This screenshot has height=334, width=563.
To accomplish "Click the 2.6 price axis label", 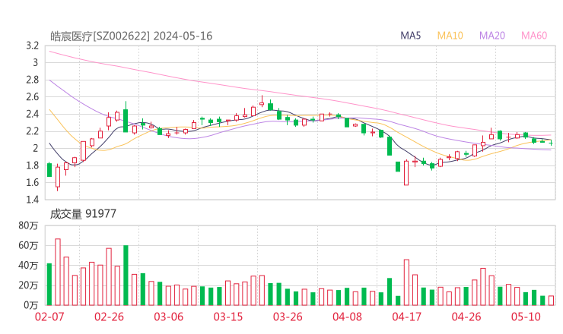I will [32, 96].
